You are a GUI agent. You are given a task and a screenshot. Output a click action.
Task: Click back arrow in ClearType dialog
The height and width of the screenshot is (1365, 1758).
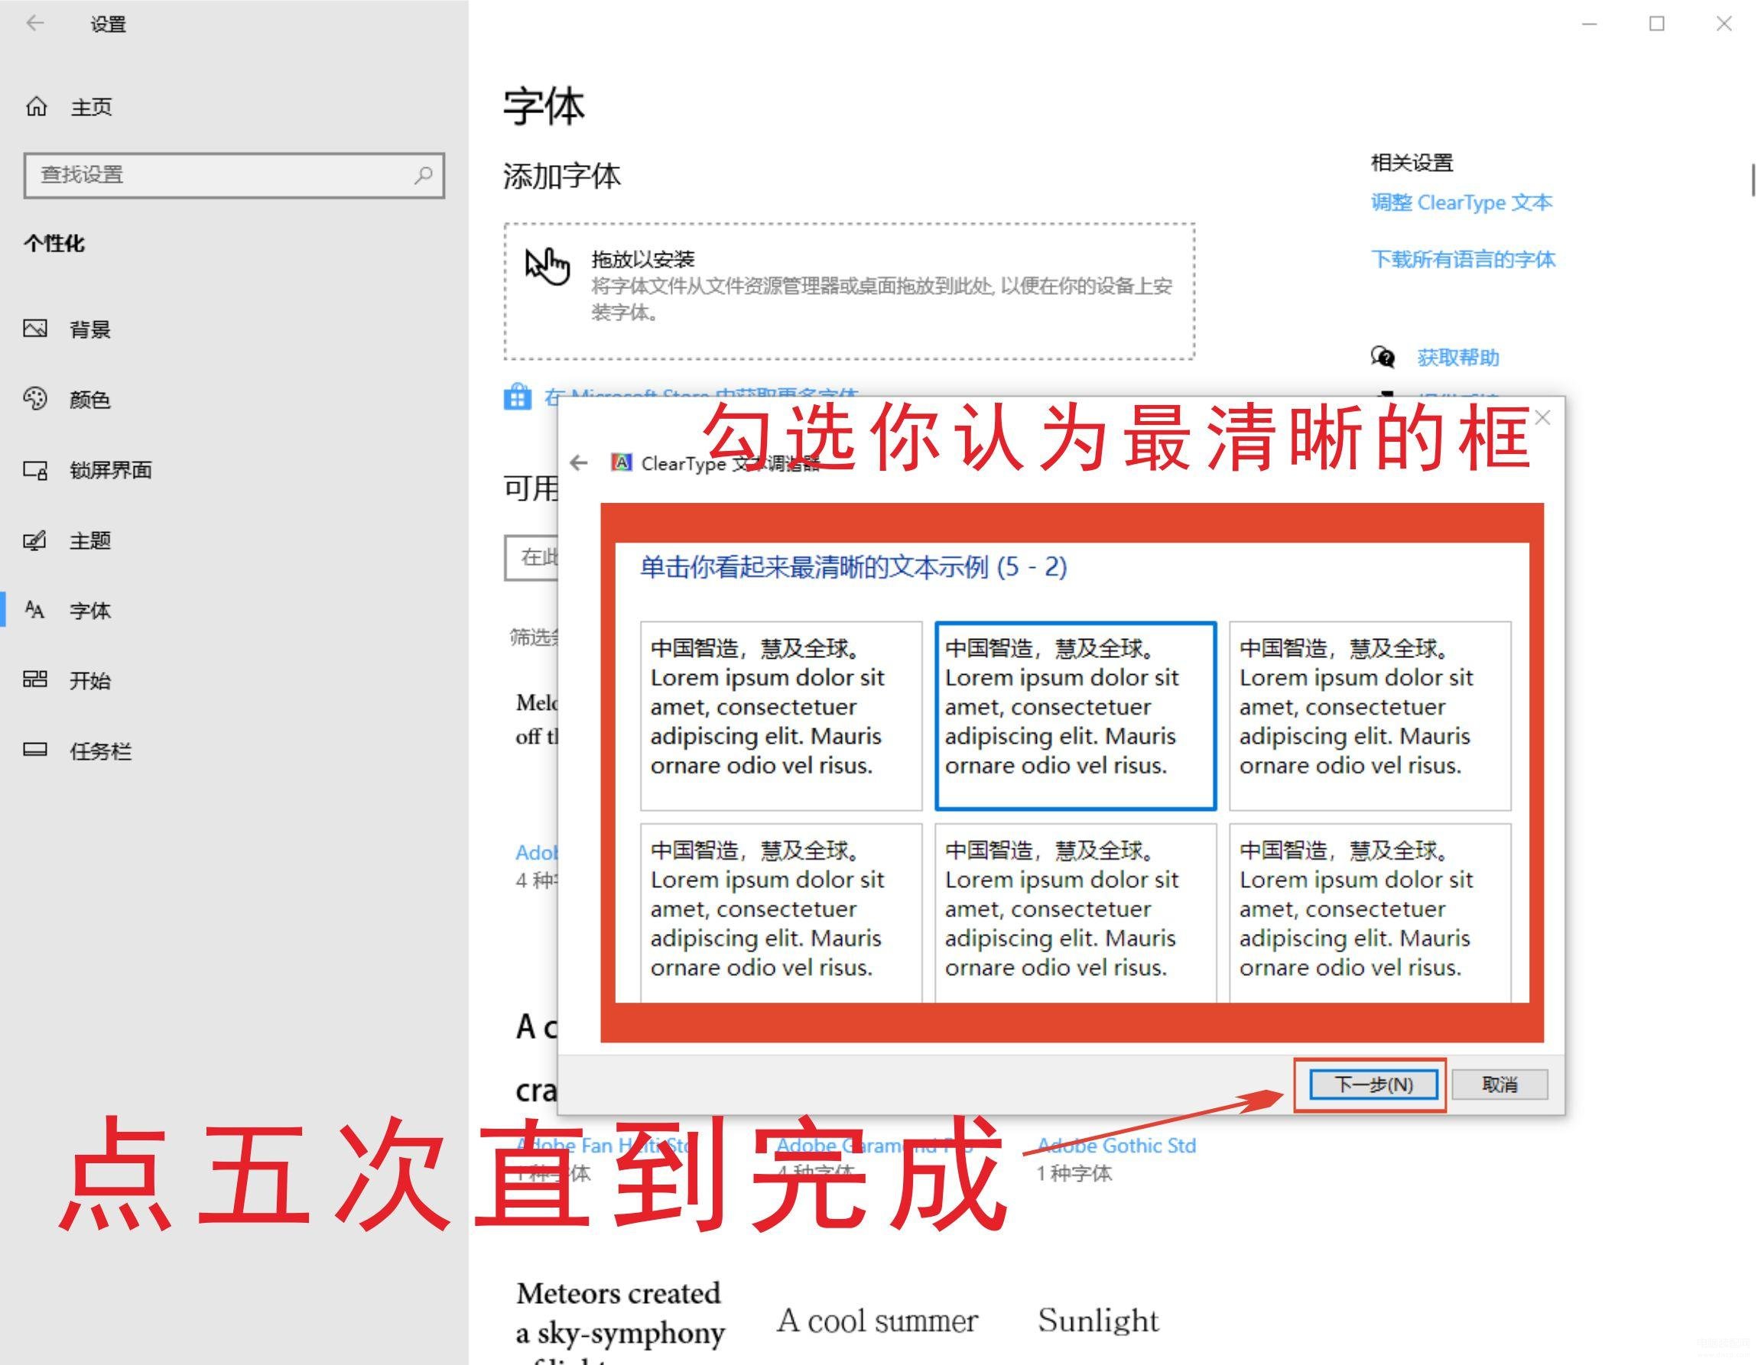point(579,462)
